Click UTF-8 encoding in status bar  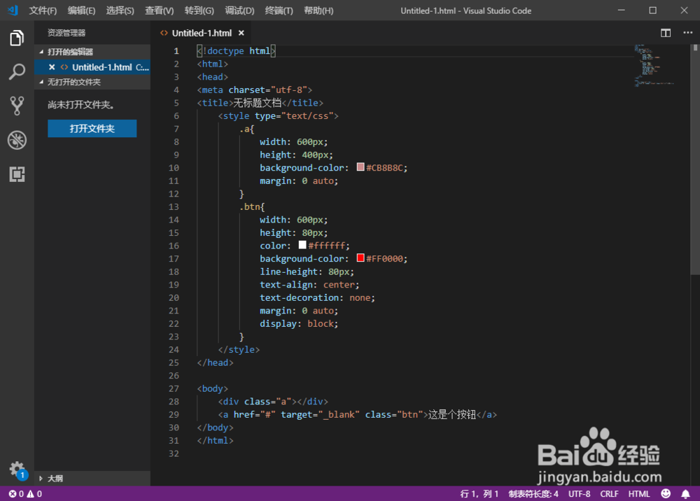coord(579,494)
